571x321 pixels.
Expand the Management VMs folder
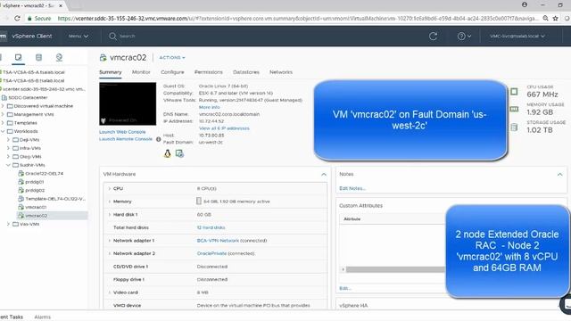[3, 114]
